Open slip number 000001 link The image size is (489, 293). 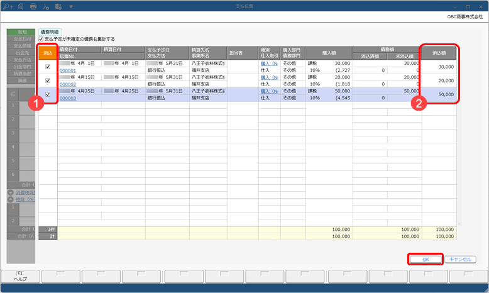pos(68,70)
